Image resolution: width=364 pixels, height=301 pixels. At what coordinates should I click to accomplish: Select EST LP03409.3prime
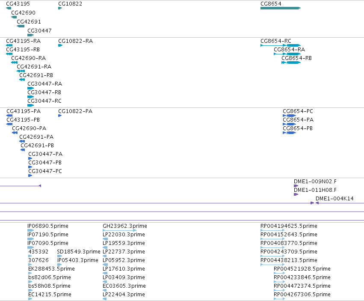124,277
